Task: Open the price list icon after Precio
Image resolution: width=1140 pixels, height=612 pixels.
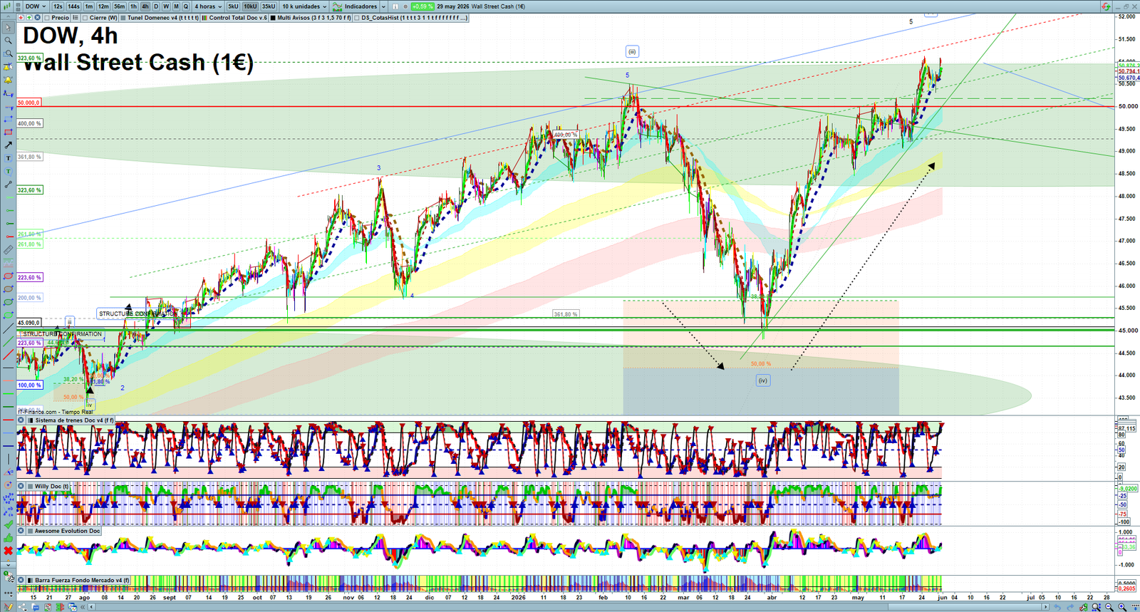Action: (76, 18)
